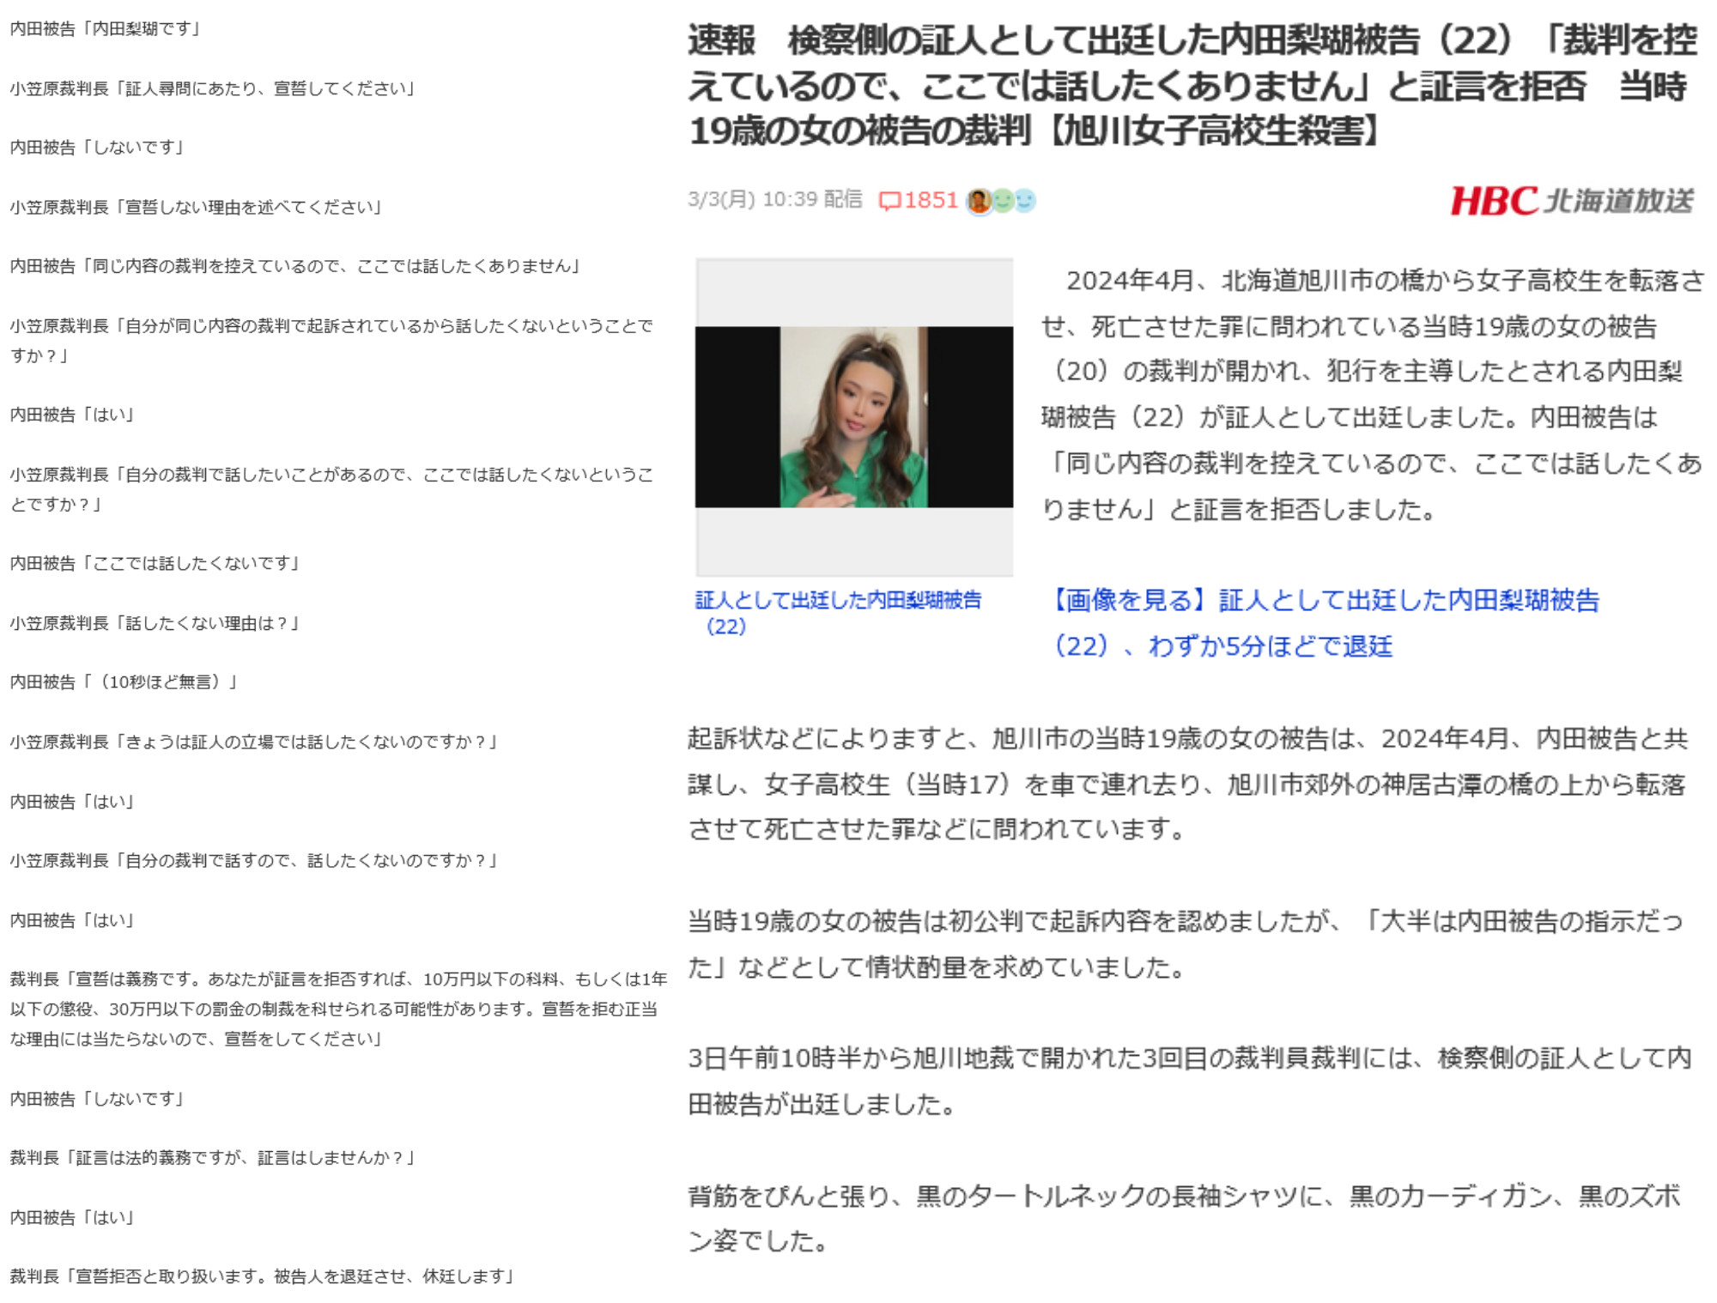Click the line 宣誓しない理由を述べてください
The height and width of the screenshot is (1303, 1717).
(x=197, y=207)
